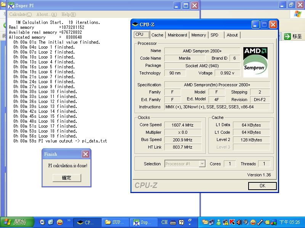Click the Bus Speed value 200.9 MHz
This screenshot has width=305, height=228.
pos(183,140)
